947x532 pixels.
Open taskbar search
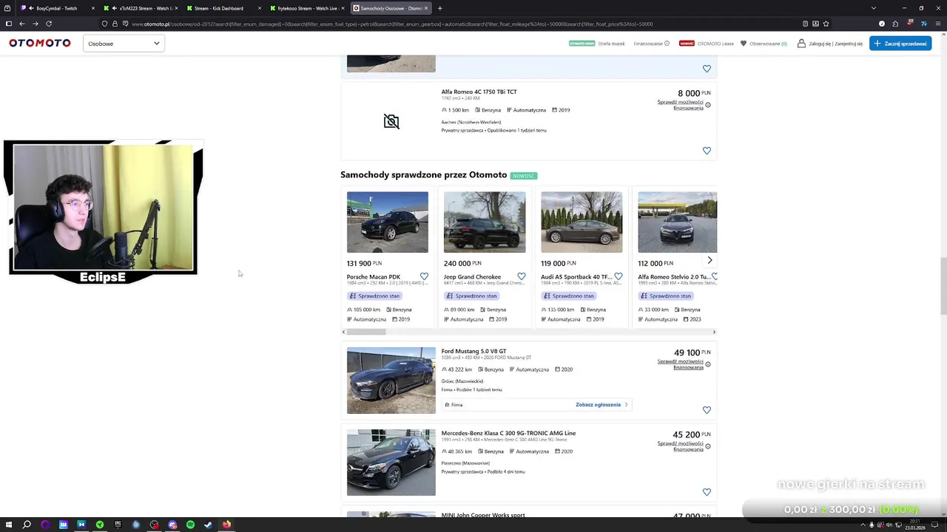[27, 525]
